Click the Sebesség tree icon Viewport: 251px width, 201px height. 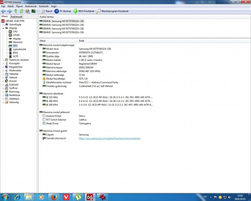click(7, 102)
